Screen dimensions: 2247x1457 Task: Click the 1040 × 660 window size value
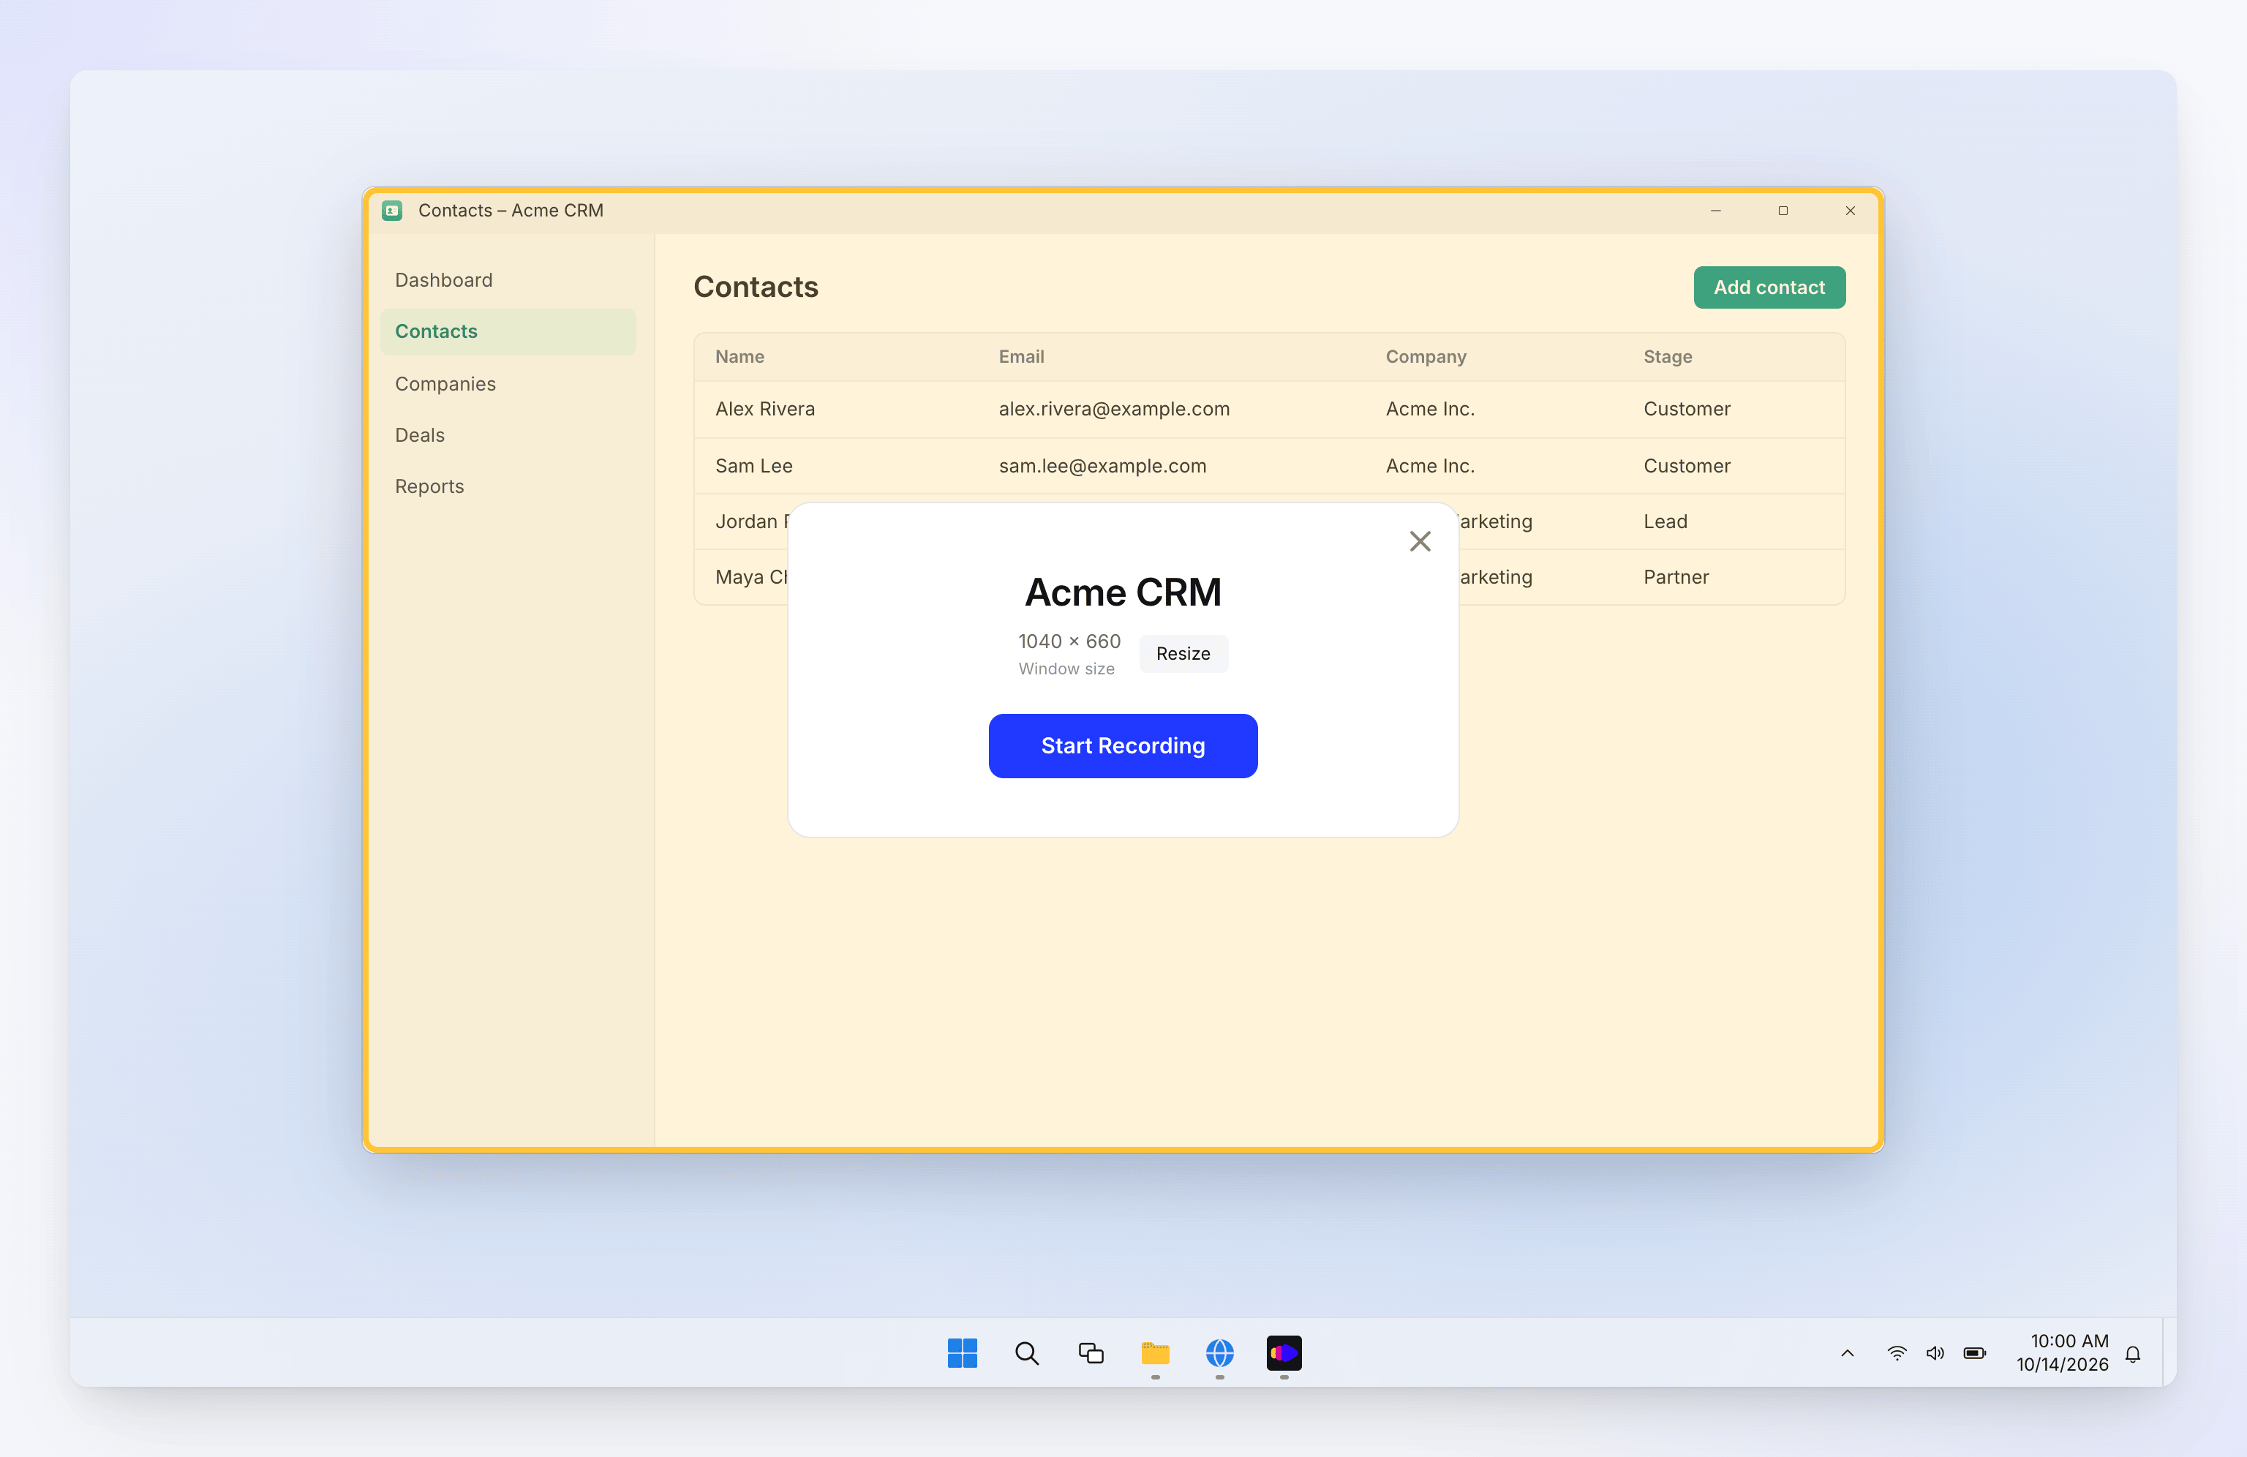pos(1069,641)
